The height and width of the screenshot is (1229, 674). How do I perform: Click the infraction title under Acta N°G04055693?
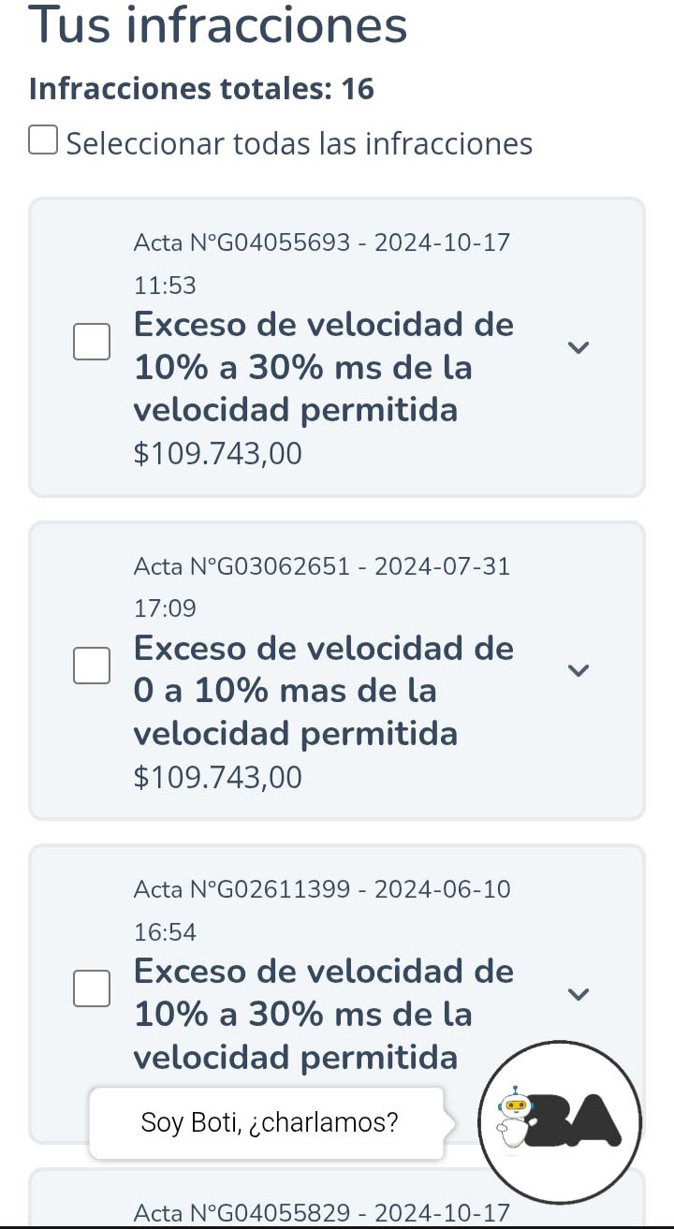pyautogui.click(x=323, y=367)
